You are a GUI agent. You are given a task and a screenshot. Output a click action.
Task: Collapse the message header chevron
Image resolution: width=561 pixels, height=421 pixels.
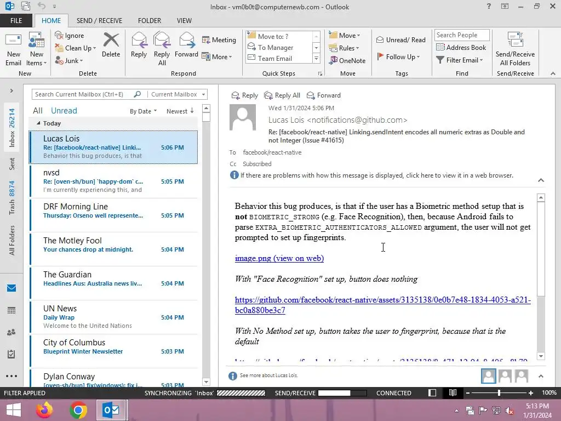[x=541, y=180]
